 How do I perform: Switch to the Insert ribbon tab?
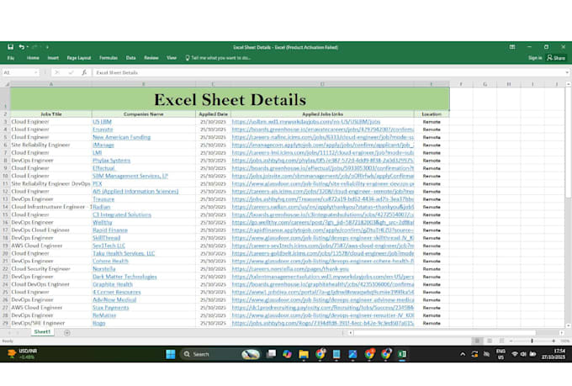tap(53, 58)
